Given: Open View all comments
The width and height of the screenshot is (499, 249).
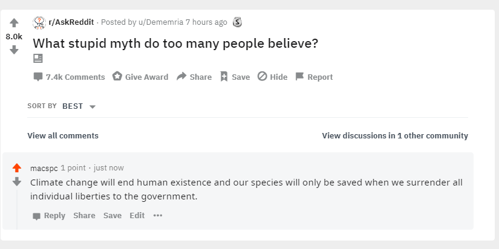Looking at the screenshot, I should pos(63,135).
